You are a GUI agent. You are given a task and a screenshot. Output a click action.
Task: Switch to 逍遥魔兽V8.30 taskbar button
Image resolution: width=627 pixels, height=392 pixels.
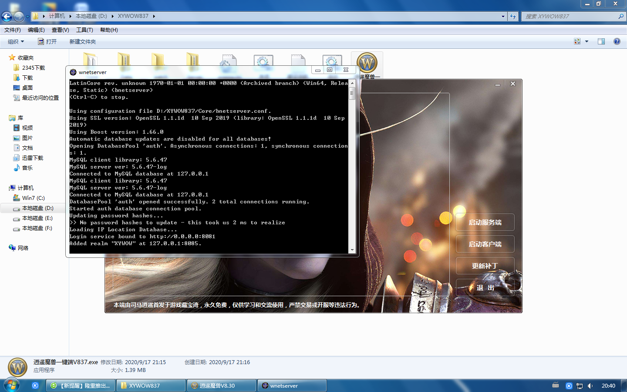[x=222, y=385]
